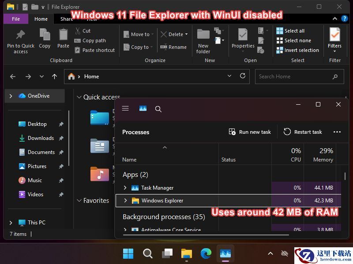Go forward with the right arrow
The height and width of the screenshot is (264, 353).
(x=28, y=77)
